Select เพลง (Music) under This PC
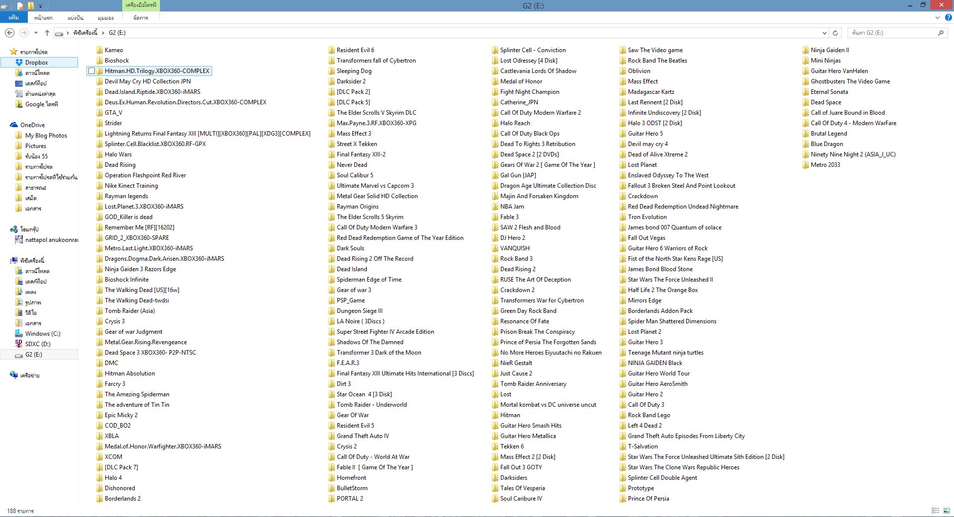 pyautogui.click(x=30, y=292)
